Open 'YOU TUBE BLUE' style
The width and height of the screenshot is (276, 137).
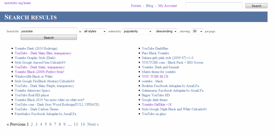155,76
